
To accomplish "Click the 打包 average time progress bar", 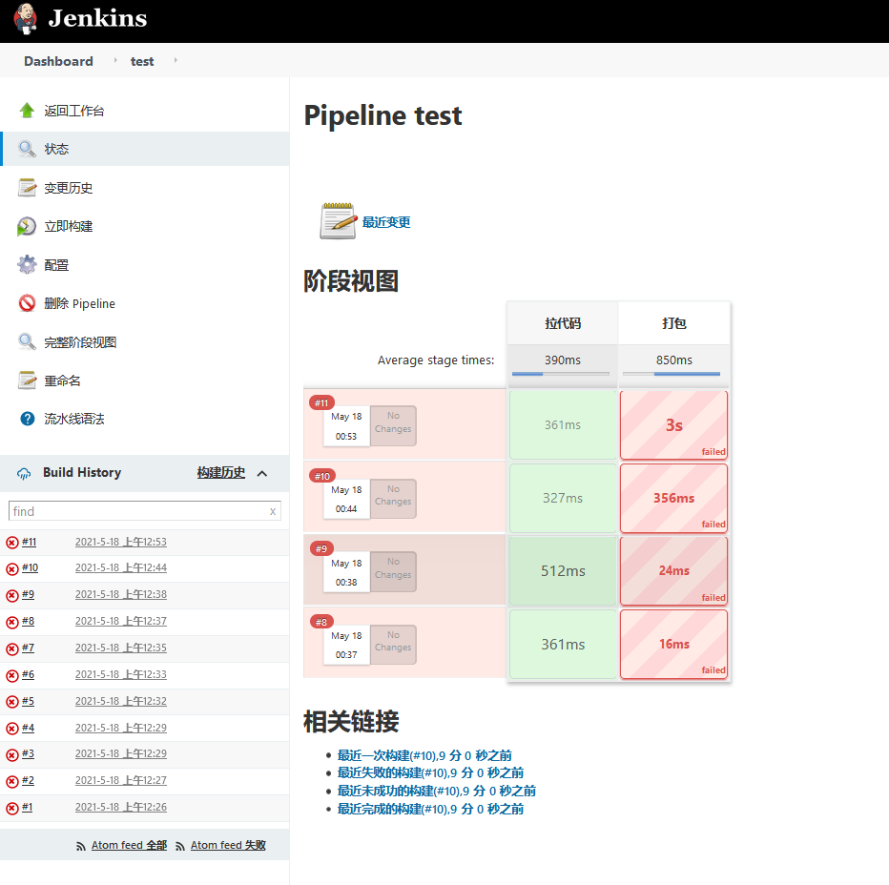I will click(672, 374).
